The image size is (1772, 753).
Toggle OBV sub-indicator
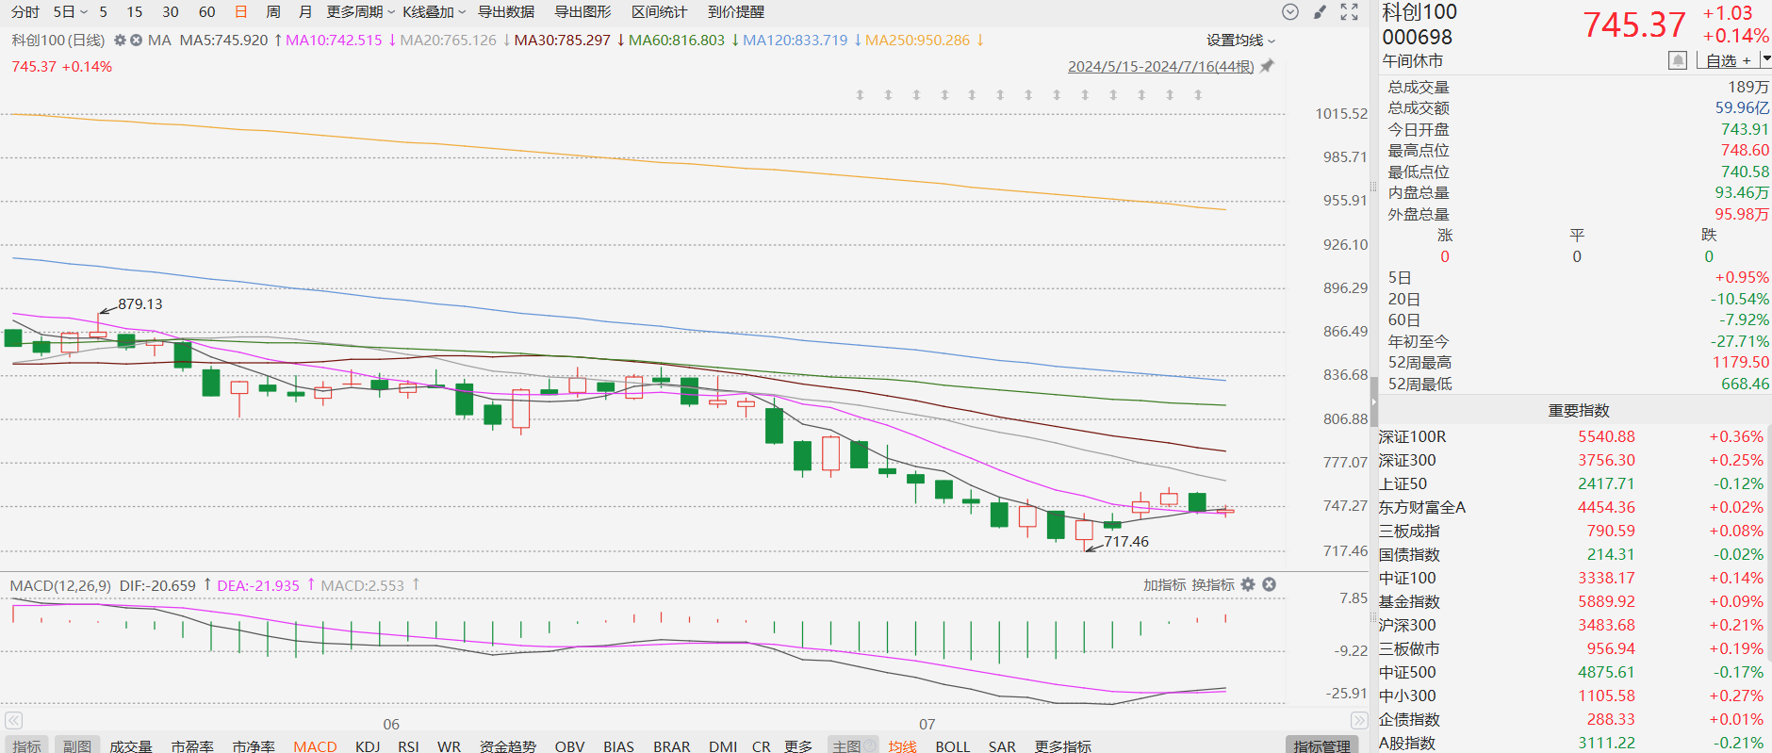(569, 745)
